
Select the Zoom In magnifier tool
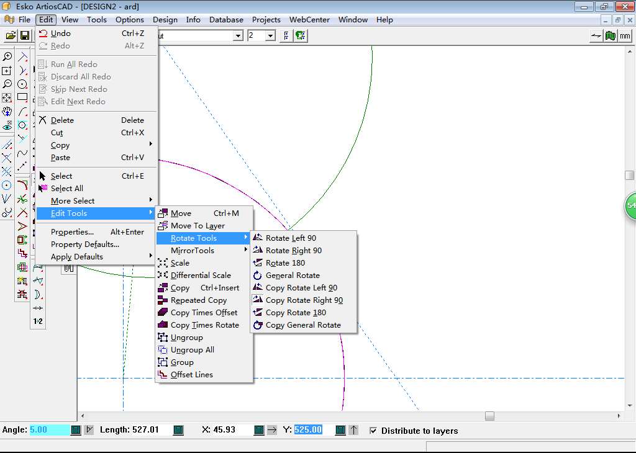7,56
